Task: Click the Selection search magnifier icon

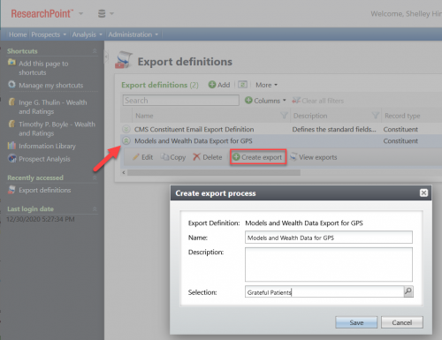Action: pyautogui.click(x=408, y=291)
